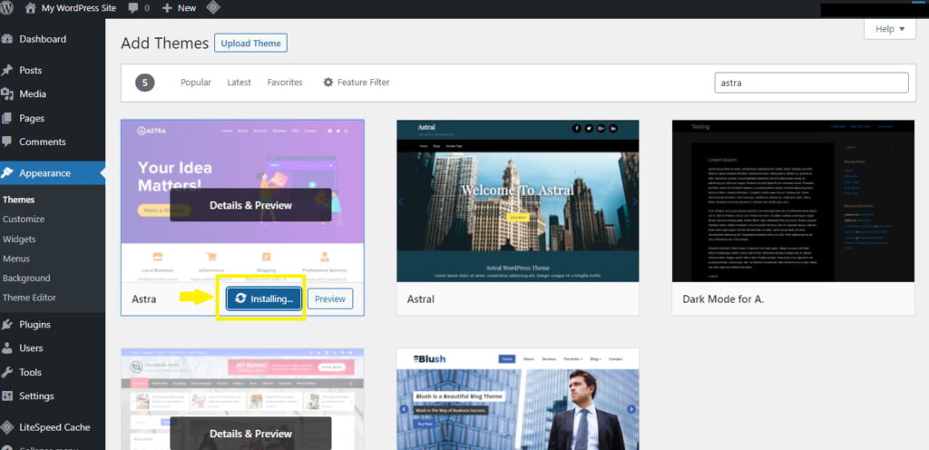This screenshot has height=450, width=929.
Task: Click the LiteSpeed Cache sidebar icon
Action: [7, 427]
